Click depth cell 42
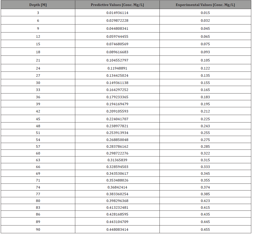 [38, 111]
